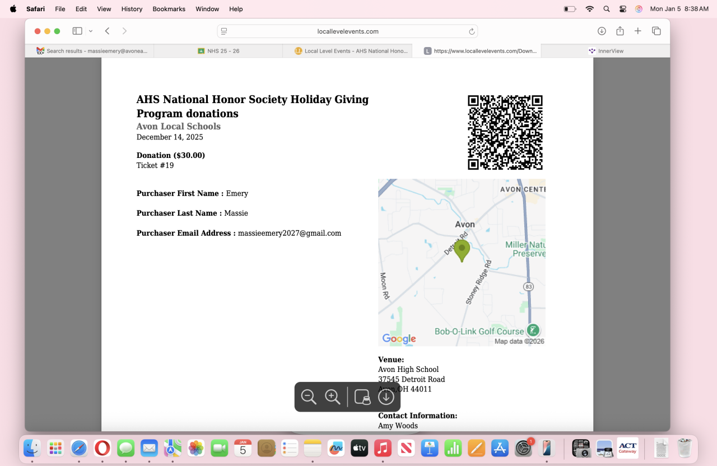Click the green map pin in Avon

[x=462, y=251]
